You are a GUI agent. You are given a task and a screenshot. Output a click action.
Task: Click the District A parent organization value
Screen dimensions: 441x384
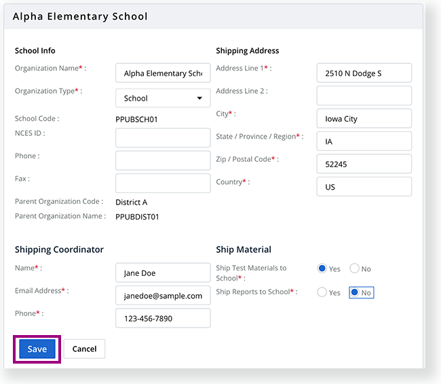click(132, 203)
